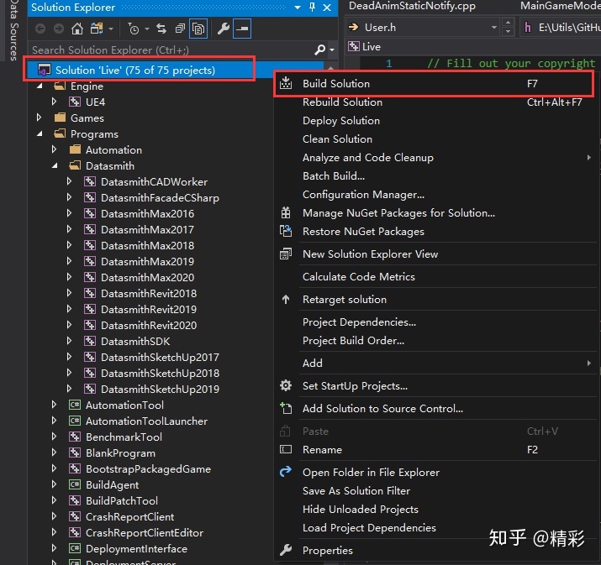The image size is (601, 565).
Task: Expand the Games folder
Action: (x=39, y=118)
